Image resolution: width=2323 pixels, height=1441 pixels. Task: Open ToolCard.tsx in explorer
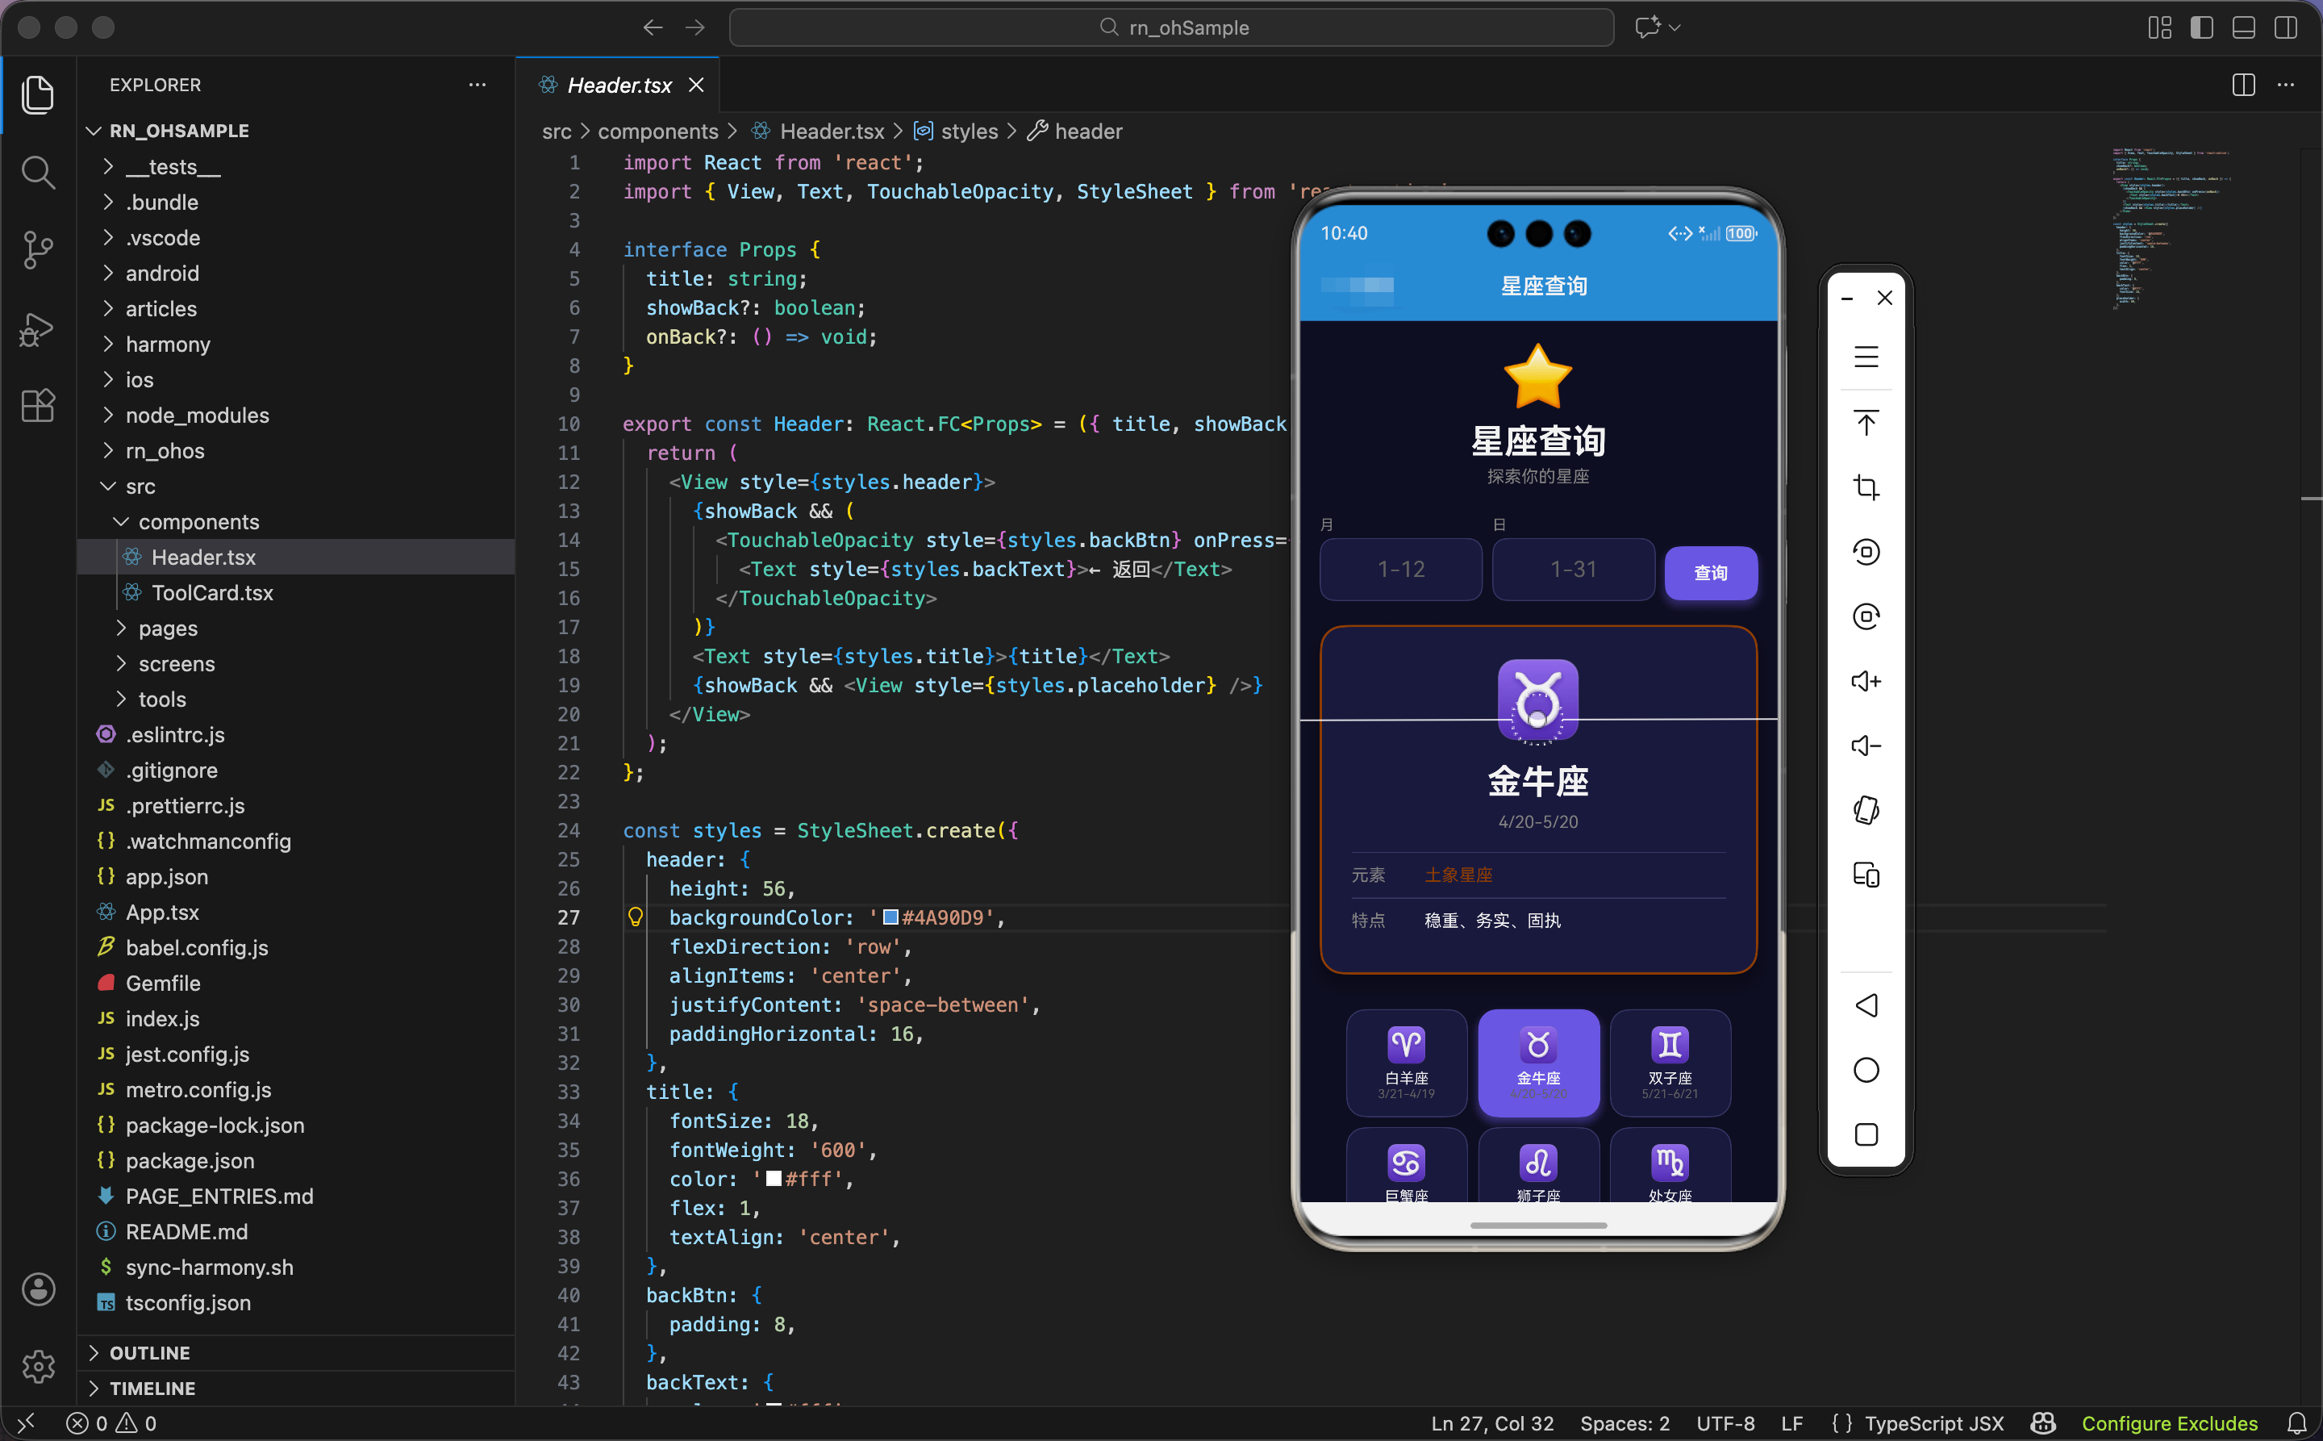click(211, 593)
